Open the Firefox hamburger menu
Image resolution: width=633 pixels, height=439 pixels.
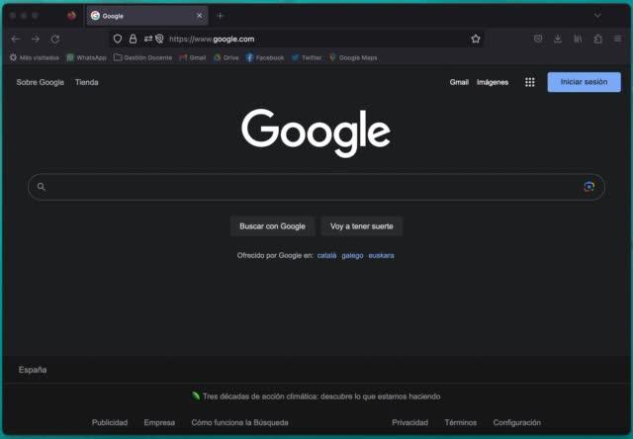click(x=617, y=39)
